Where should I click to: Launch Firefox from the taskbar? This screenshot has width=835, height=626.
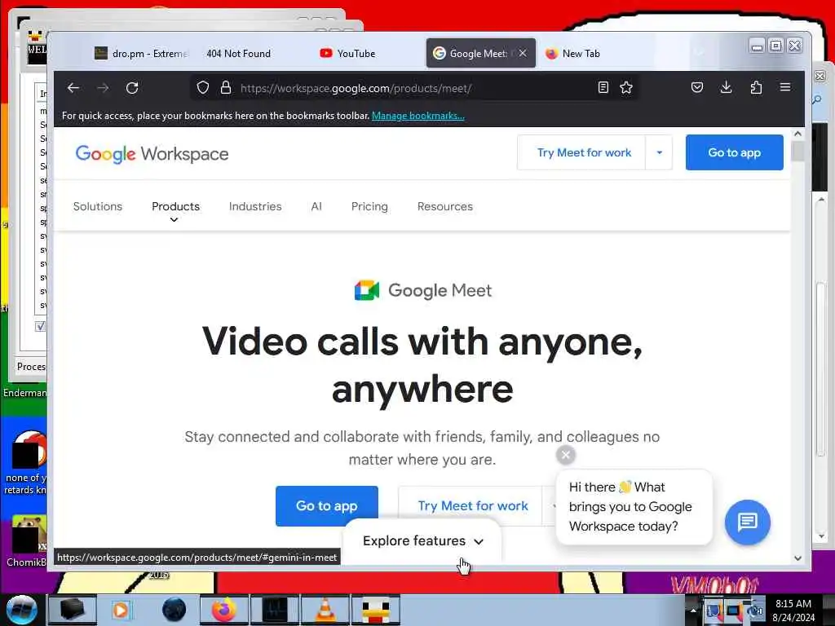coord(224,610)
